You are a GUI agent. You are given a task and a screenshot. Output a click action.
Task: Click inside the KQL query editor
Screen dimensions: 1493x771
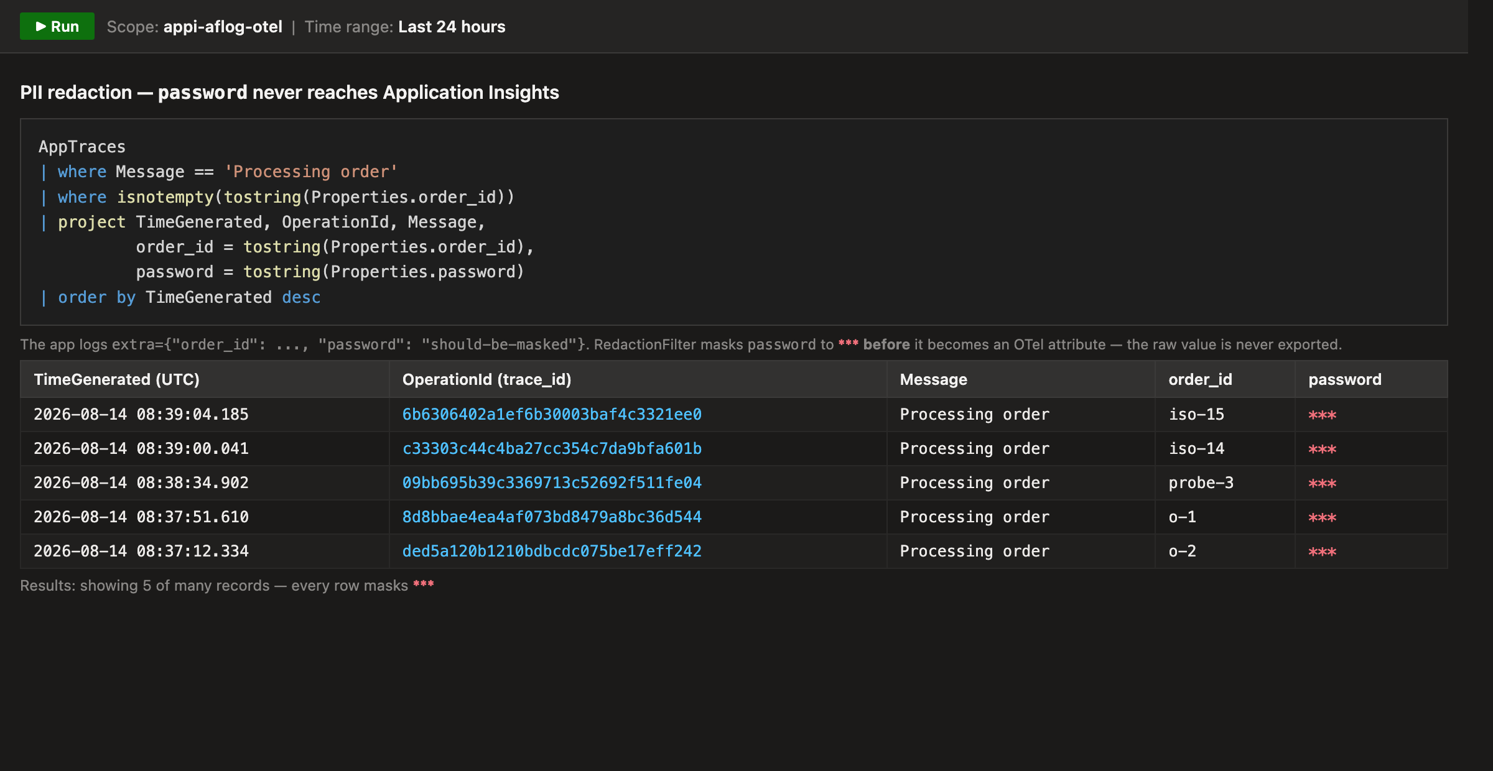[x=734, y=222]
